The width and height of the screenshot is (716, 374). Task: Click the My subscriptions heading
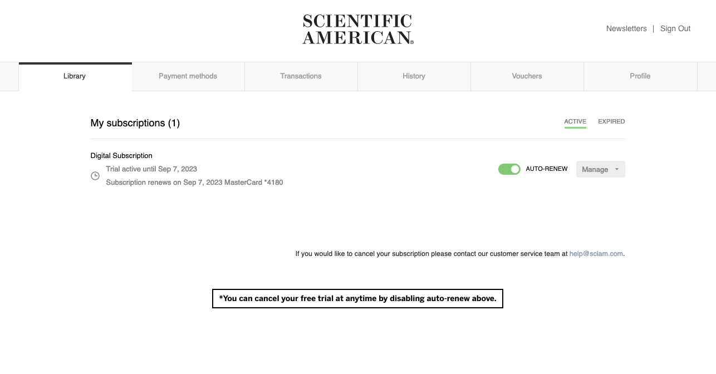point(135,123)
